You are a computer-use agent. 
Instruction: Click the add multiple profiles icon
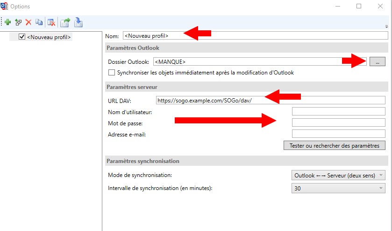click(x=18, y=22)
